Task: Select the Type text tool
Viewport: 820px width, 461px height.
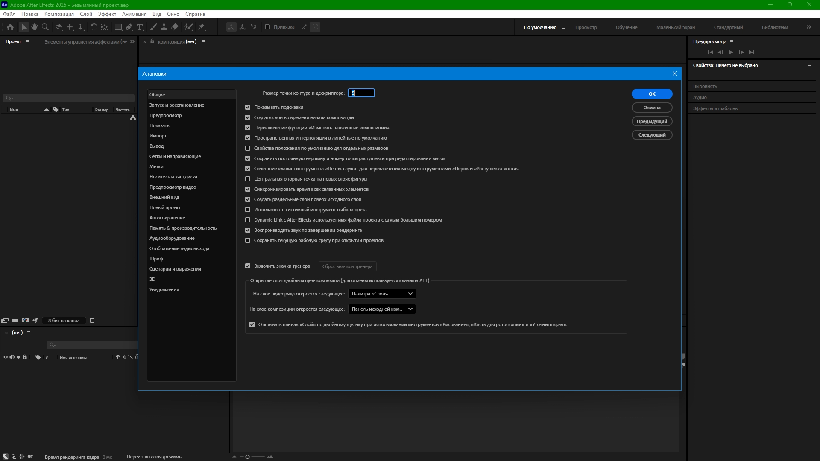Action: (140, 27)
